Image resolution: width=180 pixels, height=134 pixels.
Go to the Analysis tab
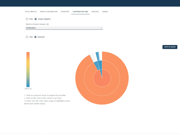pyautogui.click(x=95, y=12)
